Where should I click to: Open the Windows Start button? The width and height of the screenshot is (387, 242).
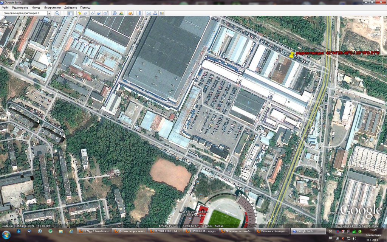point(6,234)
